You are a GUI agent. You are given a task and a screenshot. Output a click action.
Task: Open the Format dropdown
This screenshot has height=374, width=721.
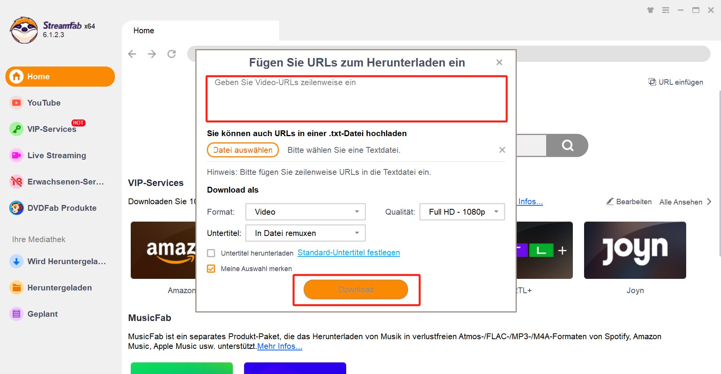[306, 212]
